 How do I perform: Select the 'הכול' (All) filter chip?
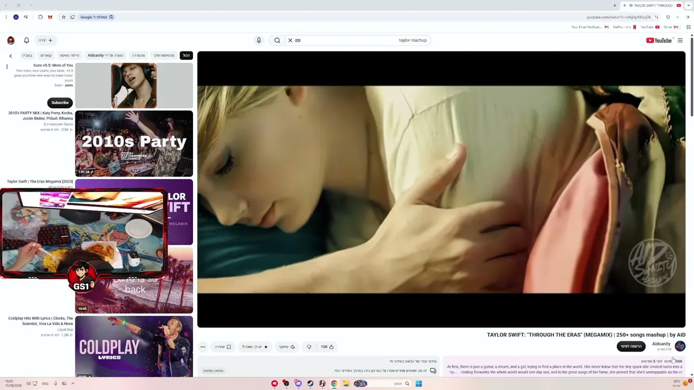pyautogui.click(x=186, y=55)
